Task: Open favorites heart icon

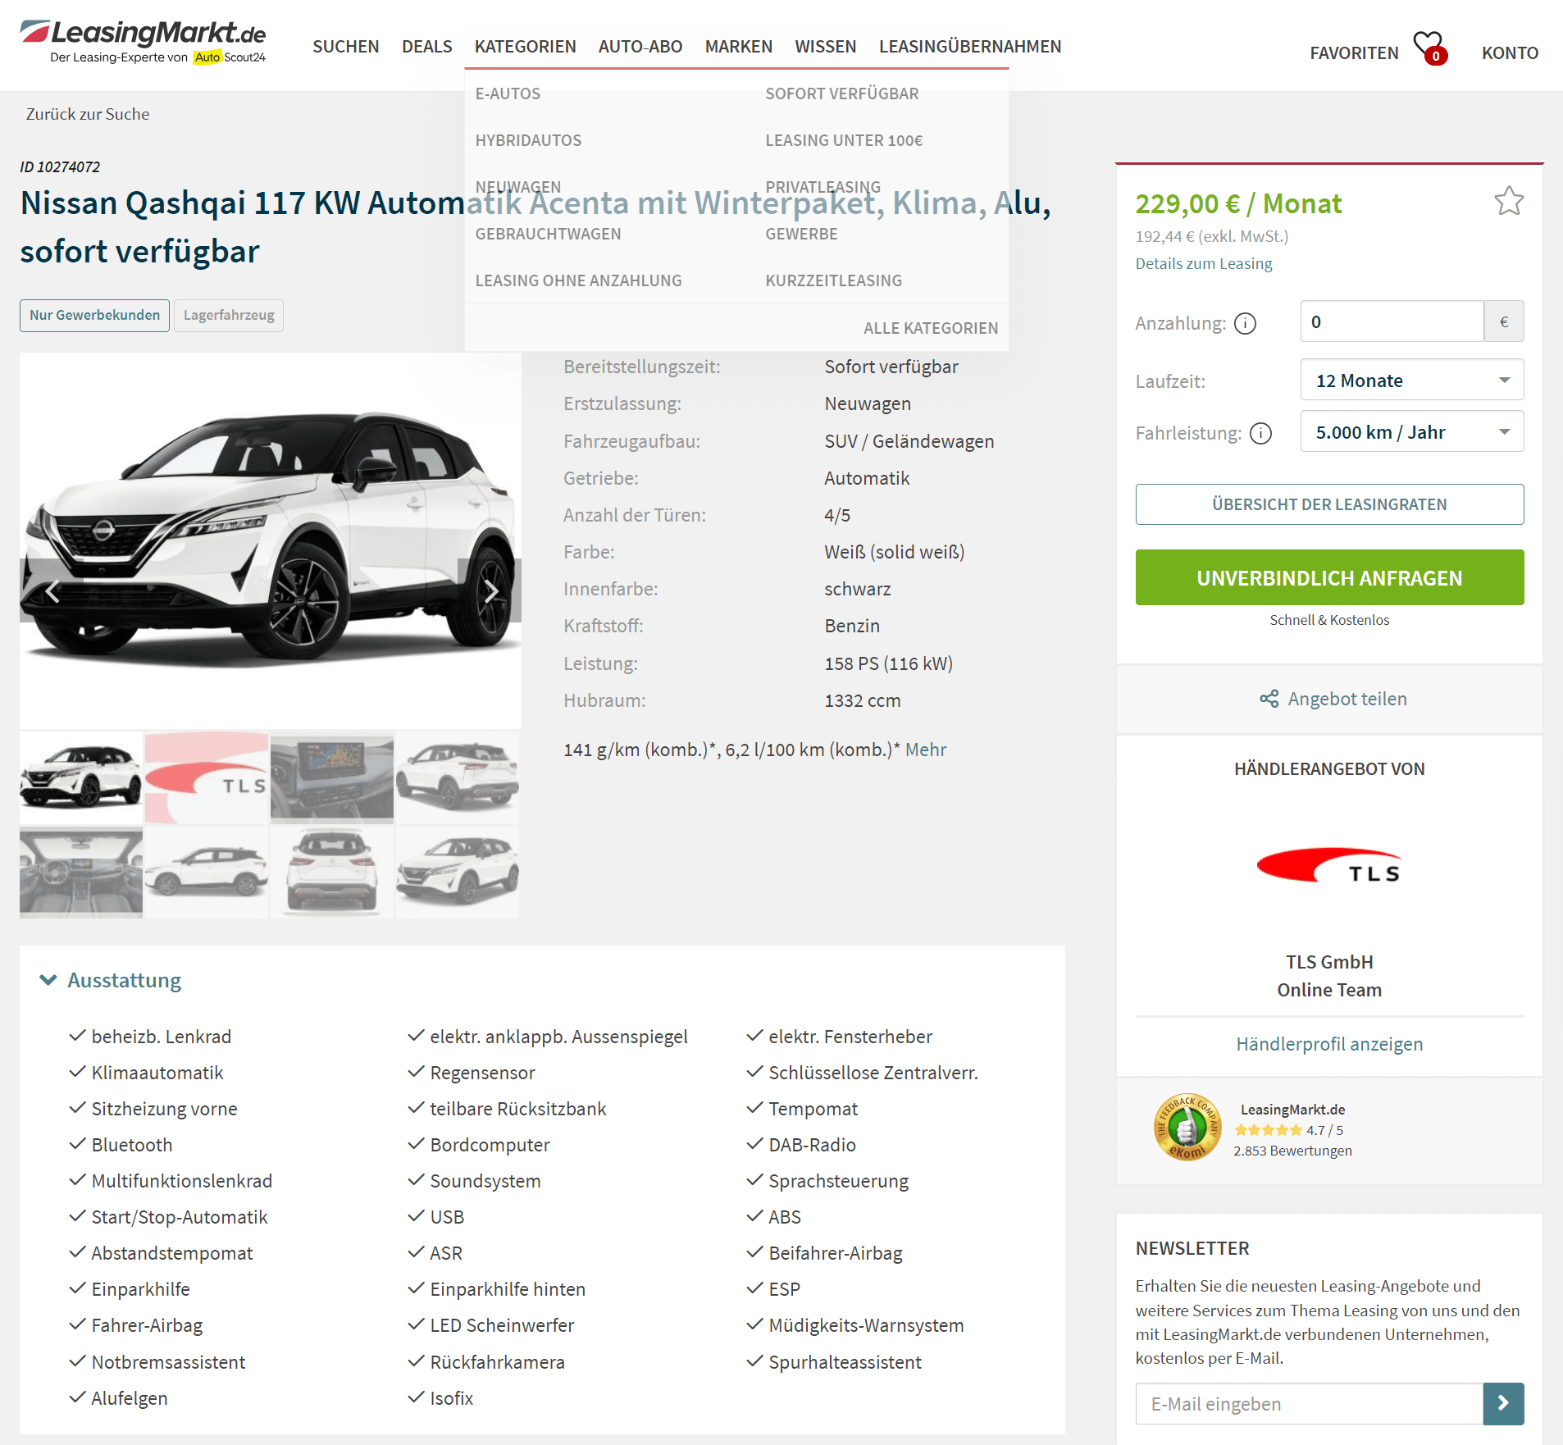Action: (x=1429, y=48)
